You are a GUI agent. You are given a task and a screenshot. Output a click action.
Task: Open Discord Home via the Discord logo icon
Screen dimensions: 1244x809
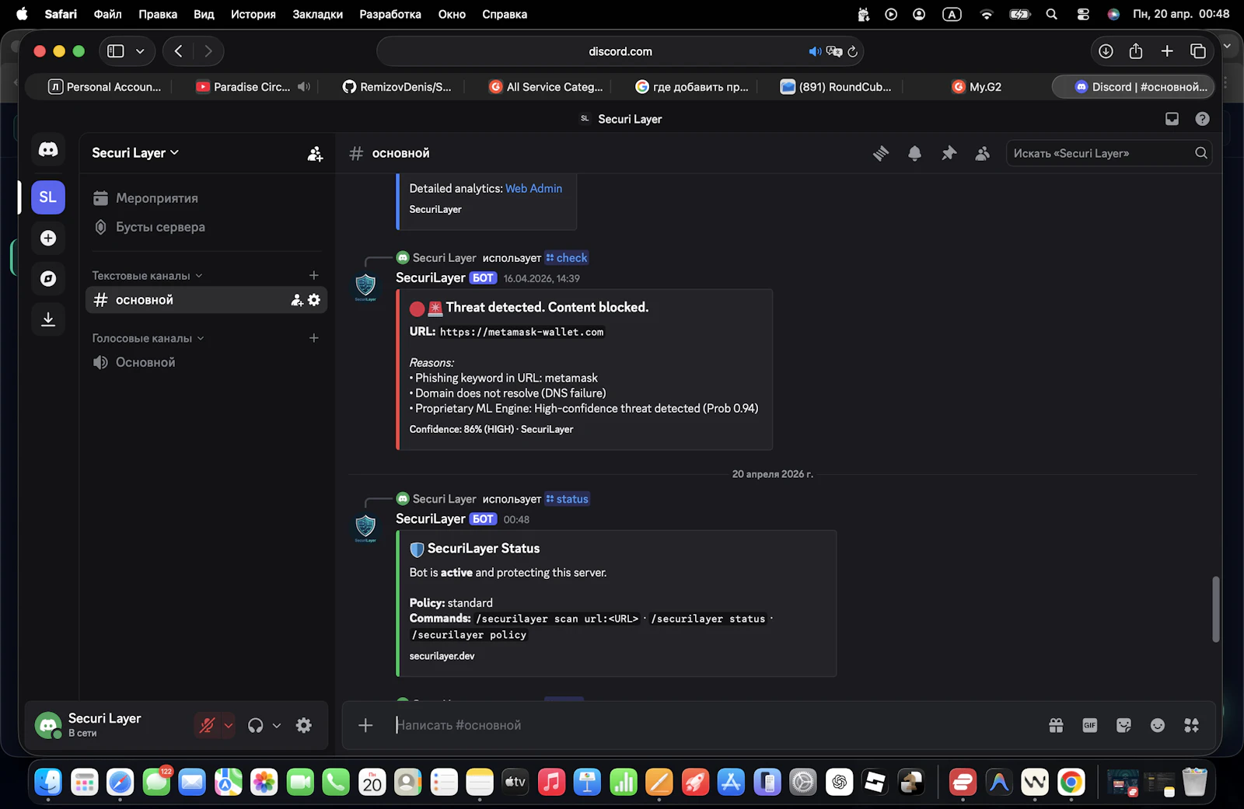pos(47,149)
